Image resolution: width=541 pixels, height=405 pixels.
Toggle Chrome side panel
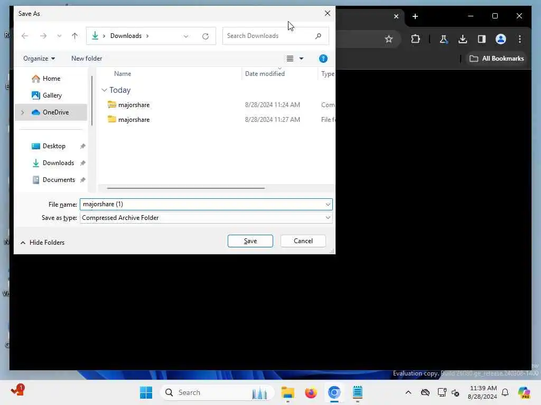[482, 39]
